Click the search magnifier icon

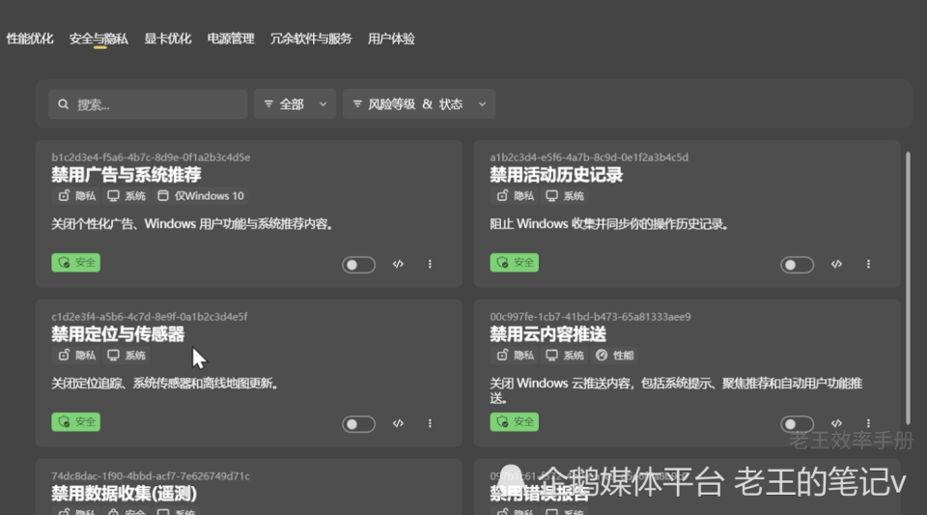pyautogui.click(x=64, y=104)
